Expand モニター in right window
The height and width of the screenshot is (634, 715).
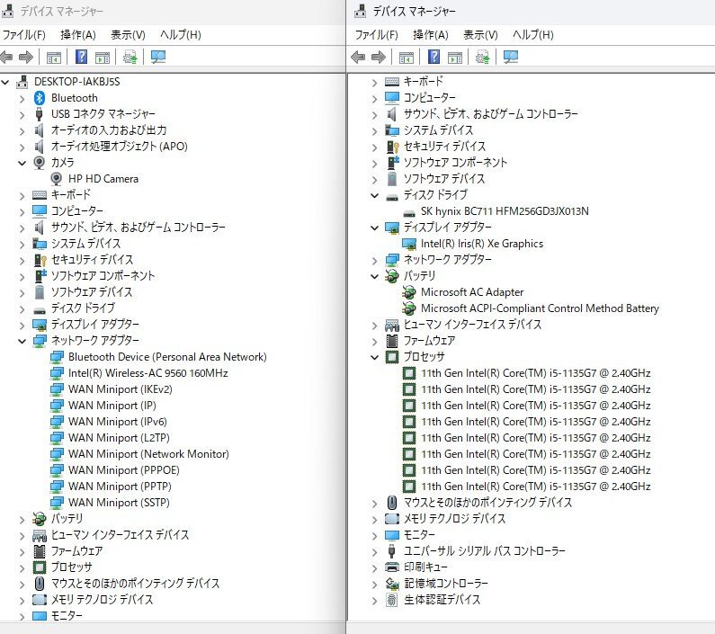pos(374,535)
